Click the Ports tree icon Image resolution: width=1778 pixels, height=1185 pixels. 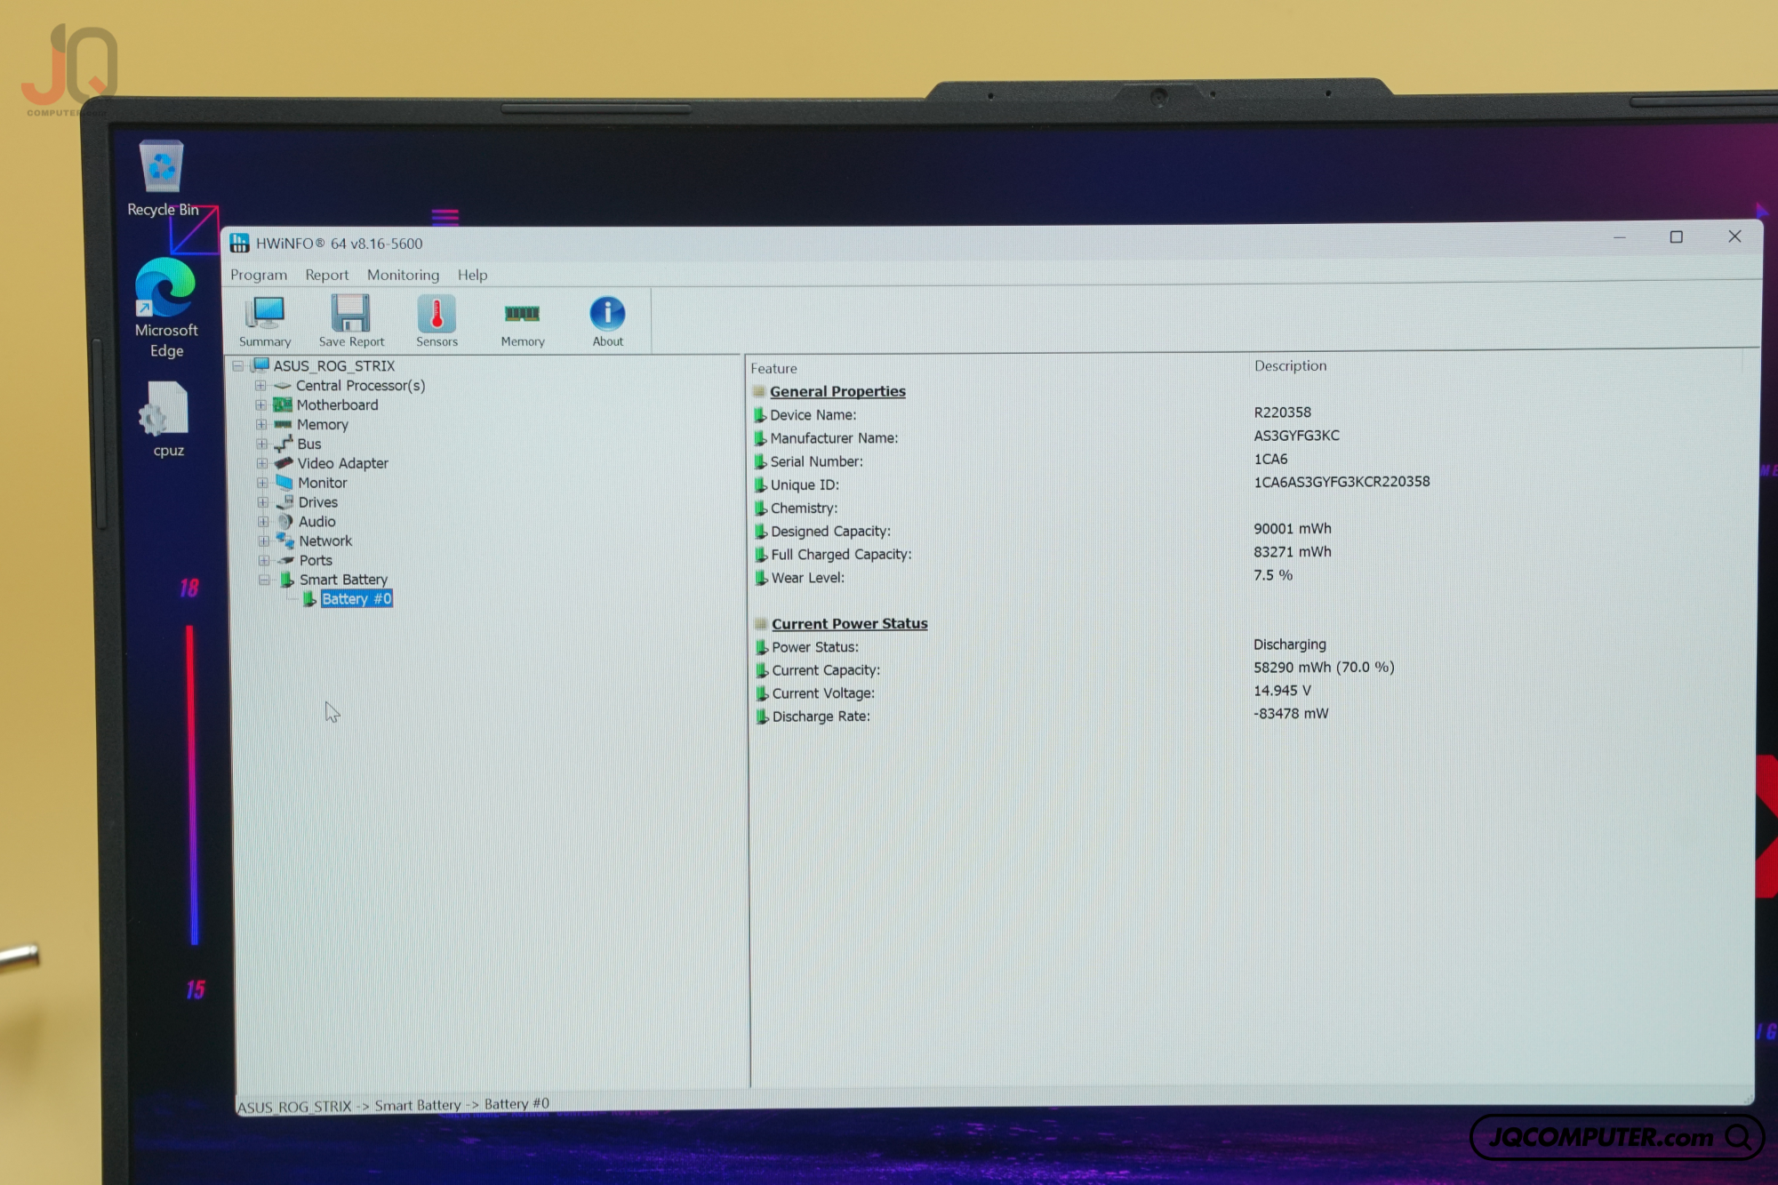(285, 560)
